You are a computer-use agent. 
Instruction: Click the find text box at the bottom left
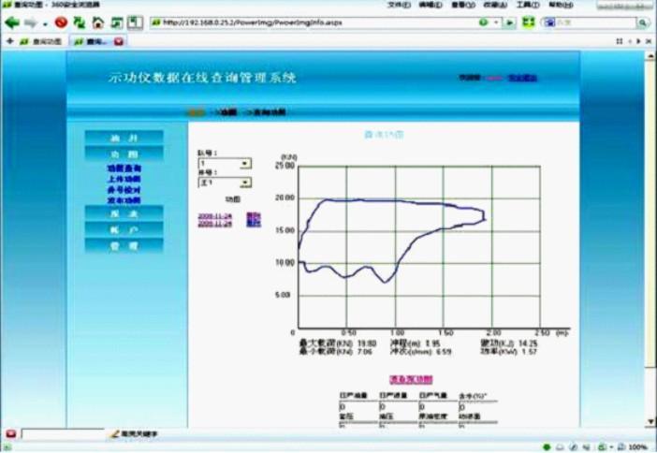click(x=63, y=433)
